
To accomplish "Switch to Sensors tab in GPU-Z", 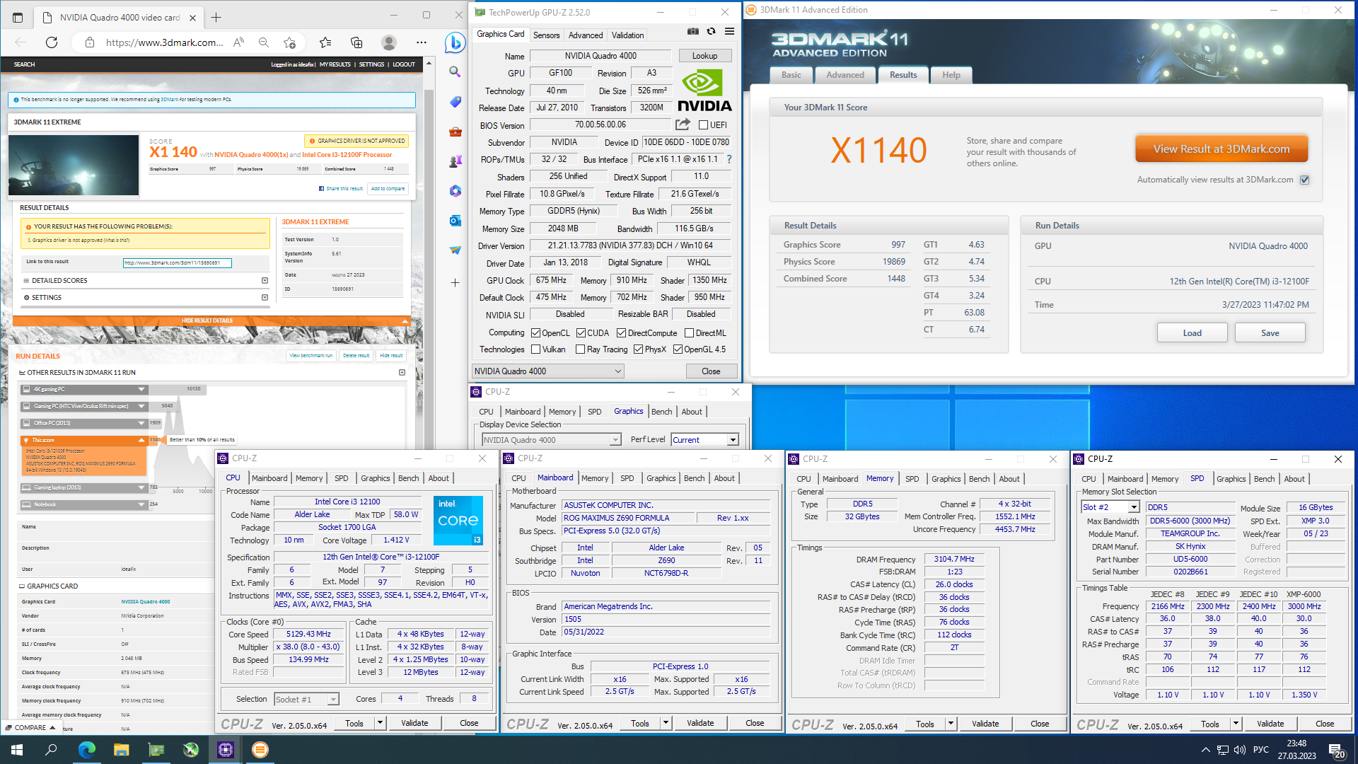I will [x=546, y=35].
